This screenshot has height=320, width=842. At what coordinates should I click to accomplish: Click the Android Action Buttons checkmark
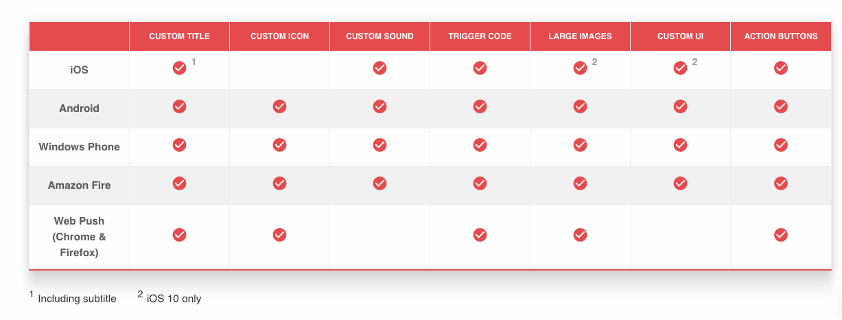tap(780, 106)
